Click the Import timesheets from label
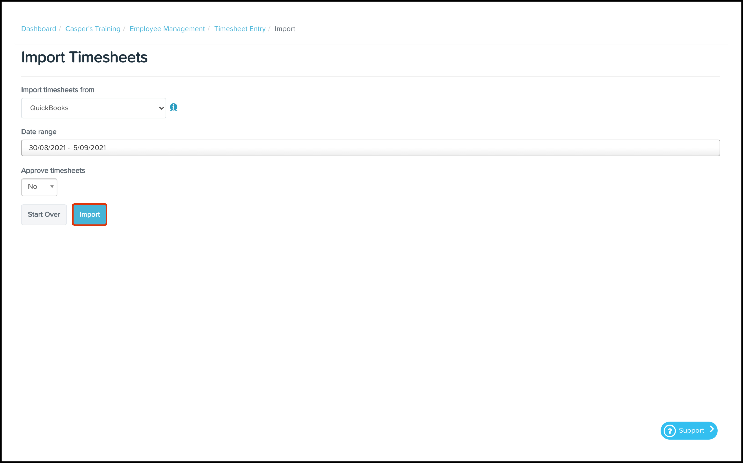The image size is (743, 463). pyautogui.click(x=57, y=90)
